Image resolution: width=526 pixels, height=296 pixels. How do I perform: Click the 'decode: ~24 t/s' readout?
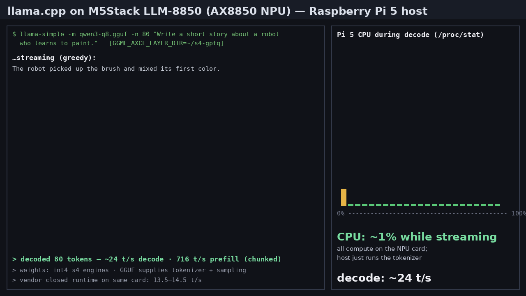384,278
